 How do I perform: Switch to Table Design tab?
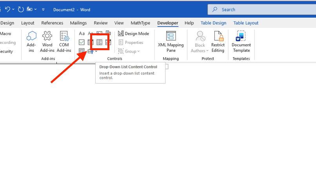pyautogui.click(x=213, y=23)
